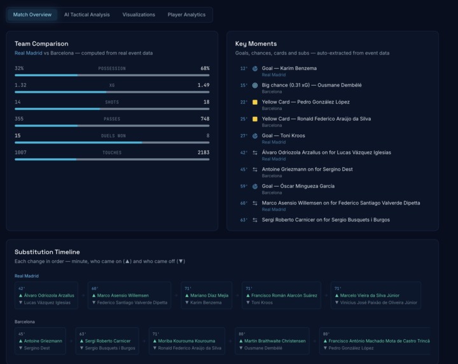Select the 71' Moriba Kourouma substitution card
The width and height of the screenshot is (458, 364).
point(187,340)
